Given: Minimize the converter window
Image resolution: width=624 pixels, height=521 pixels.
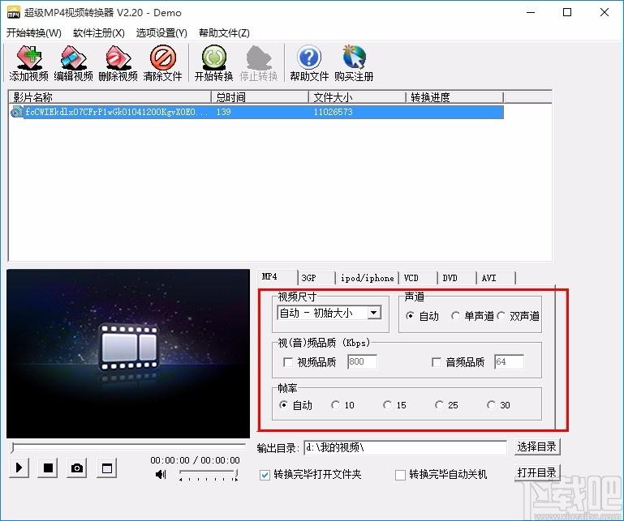Looking at the screenshot, I should point(531,12).
